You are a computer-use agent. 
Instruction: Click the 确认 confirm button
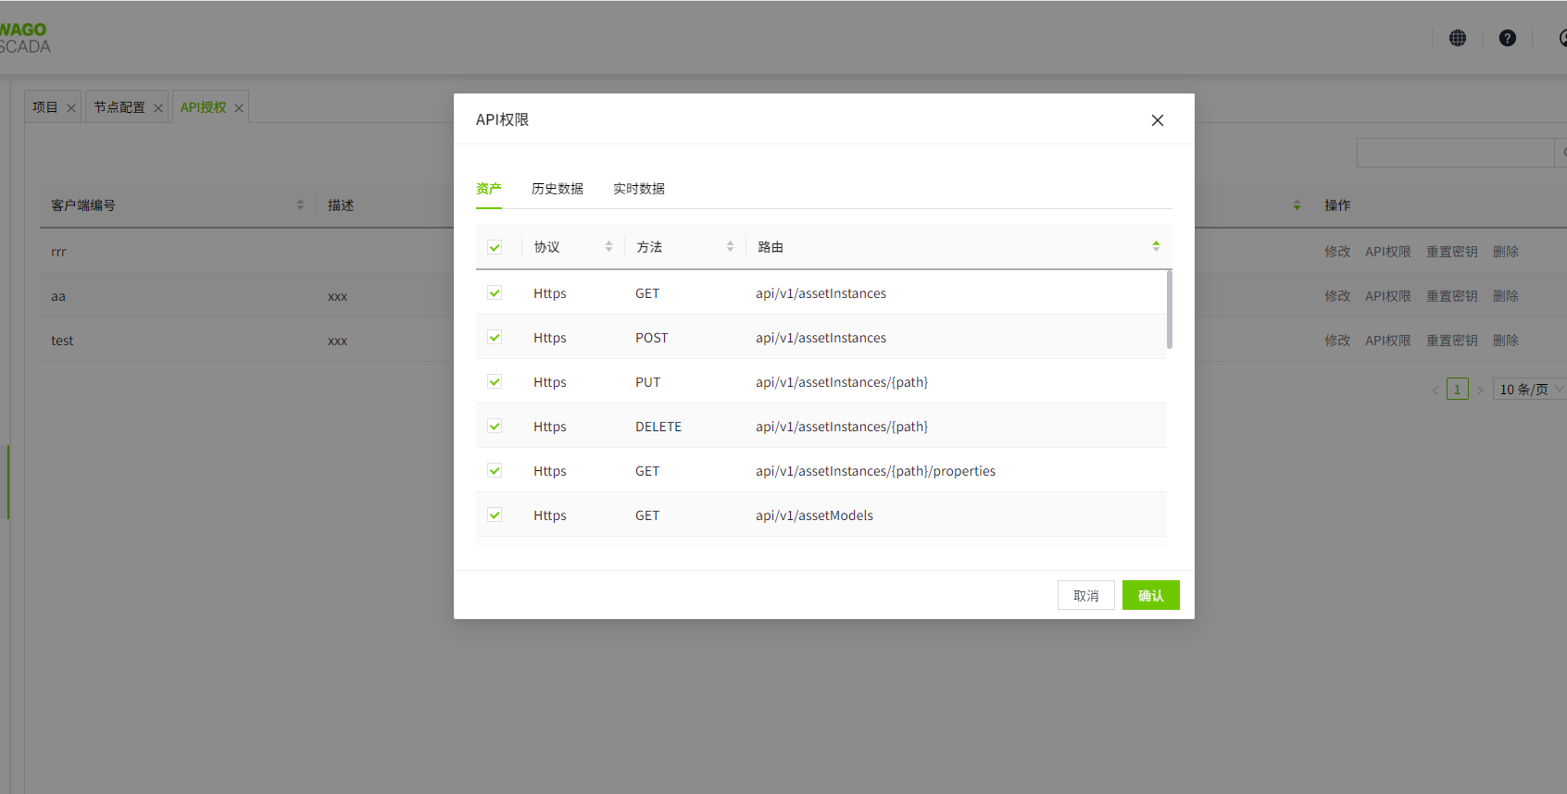click(1150, 595)
